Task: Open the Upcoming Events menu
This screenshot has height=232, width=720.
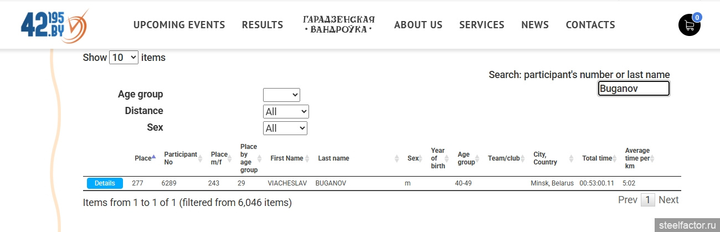Action: 179,25
